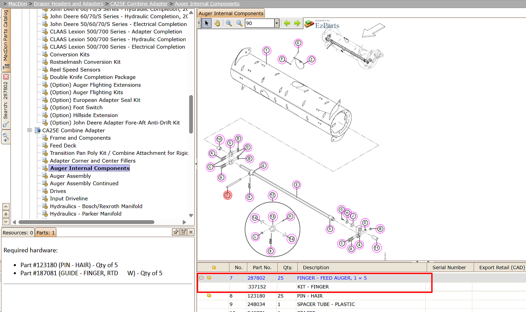The height and width of the screenshot is (312, 526).
Task: Select CA25E Combine Adapter in tree
Action: tap(74, 130)
